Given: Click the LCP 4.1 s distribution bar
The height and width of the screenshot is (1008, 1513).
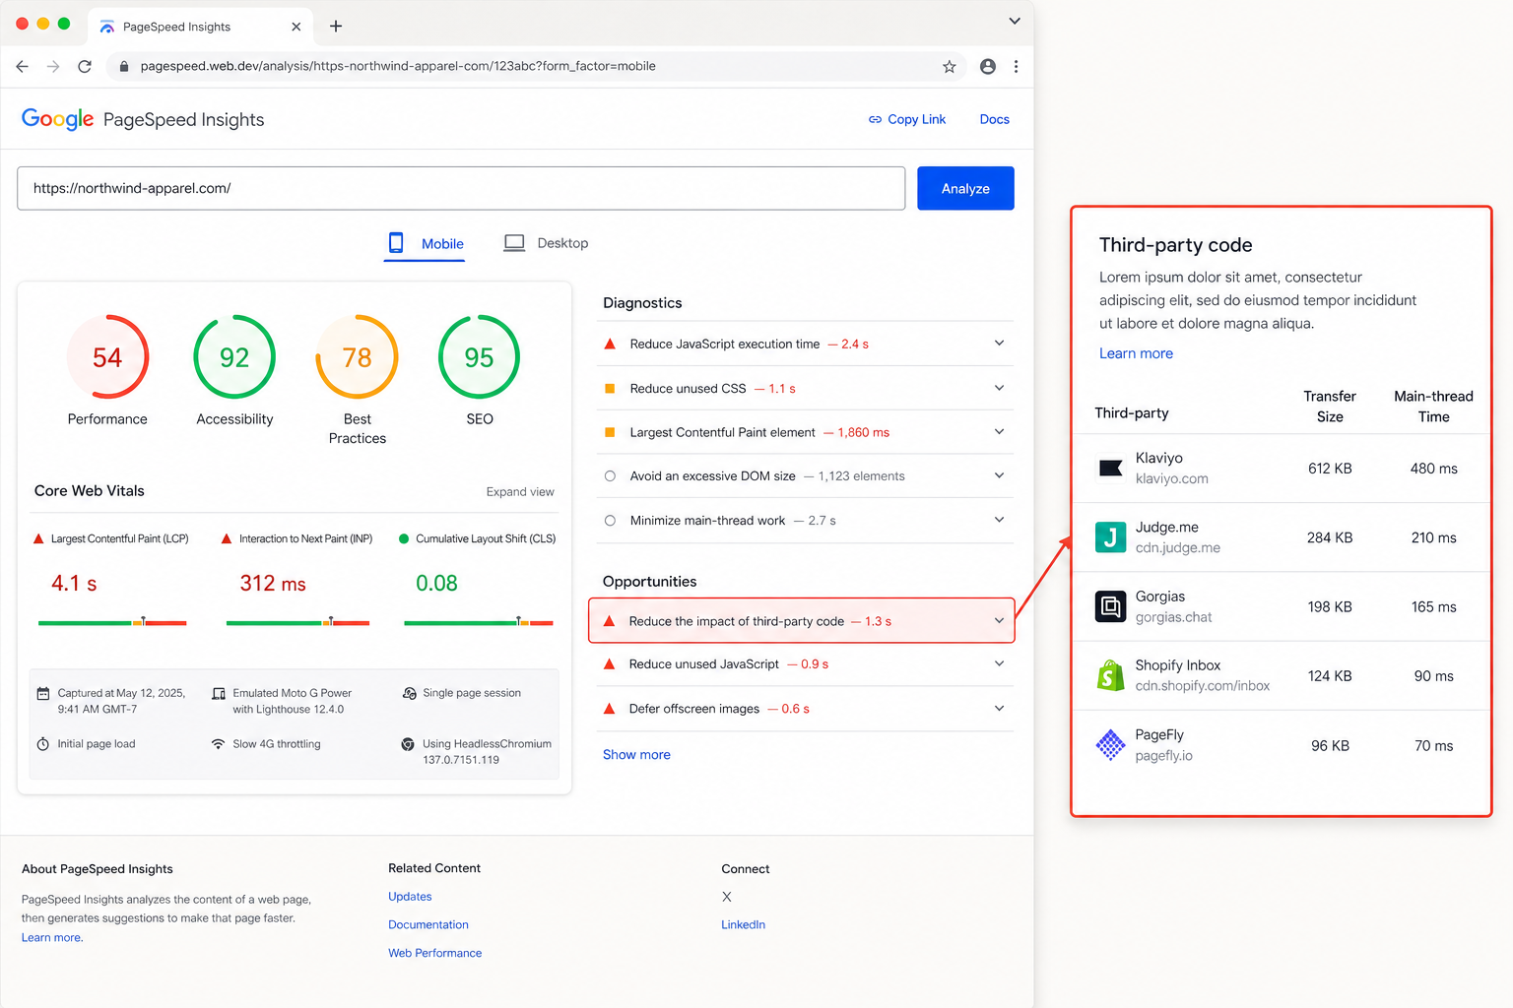Looking at the screenshot, I should (112, 622).
